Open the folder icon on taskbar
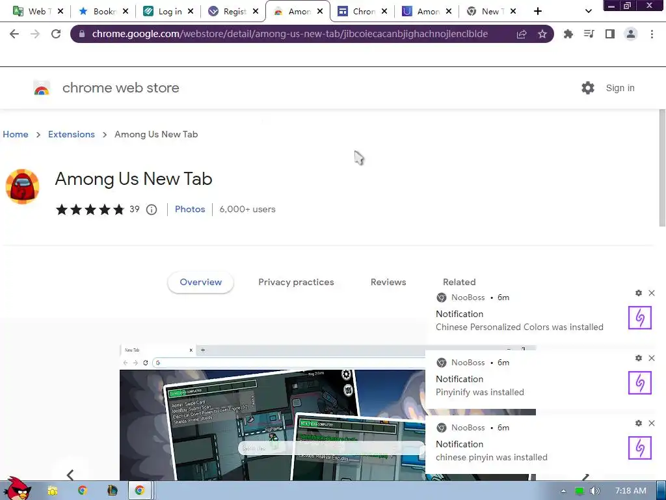 [53, 491]
